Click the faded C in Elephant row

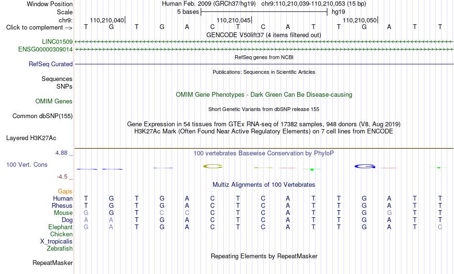(440, 227)
